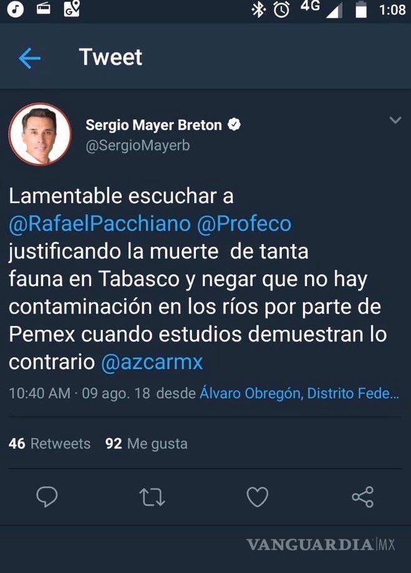
Task: Tap the alarm clock status bar icon
Action: coord(281,9)
